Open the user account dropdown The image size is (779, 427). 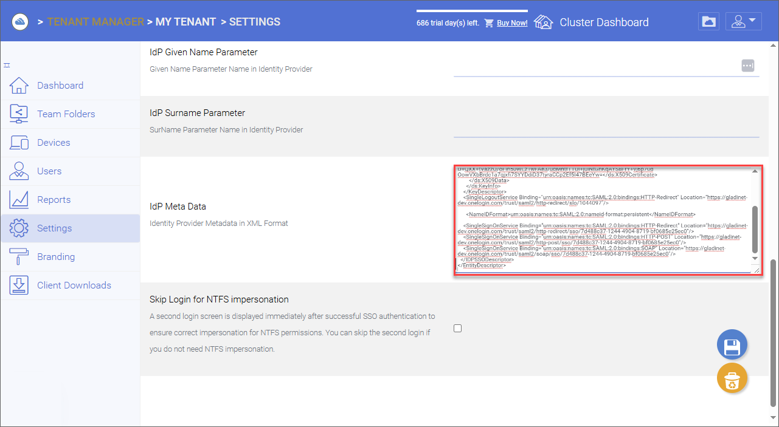pyautogui.click(x=744, y=22)
